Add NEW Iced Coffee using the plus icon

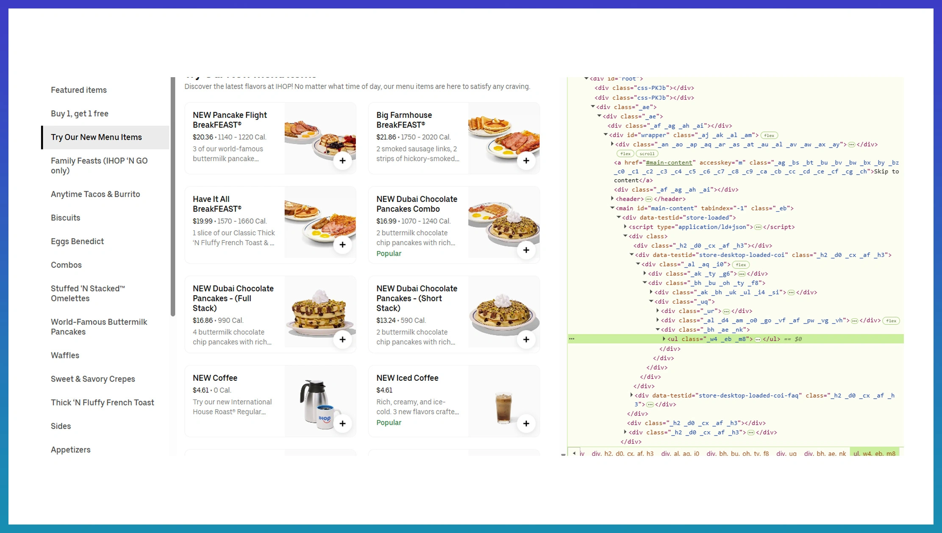pyautogui.click(x=526, y=424)
